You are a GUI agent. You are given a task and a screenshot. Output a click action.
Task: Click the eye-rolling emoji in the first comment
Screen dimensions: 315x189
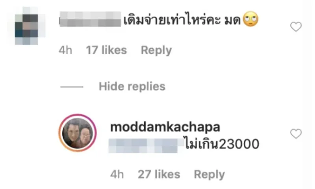[x=250, y=19]
